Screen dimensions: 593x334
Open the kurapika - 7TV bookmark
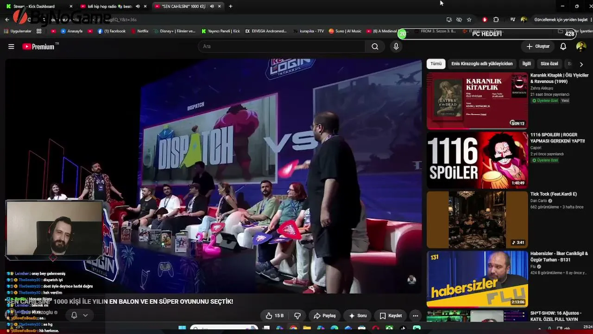point(309,31)
